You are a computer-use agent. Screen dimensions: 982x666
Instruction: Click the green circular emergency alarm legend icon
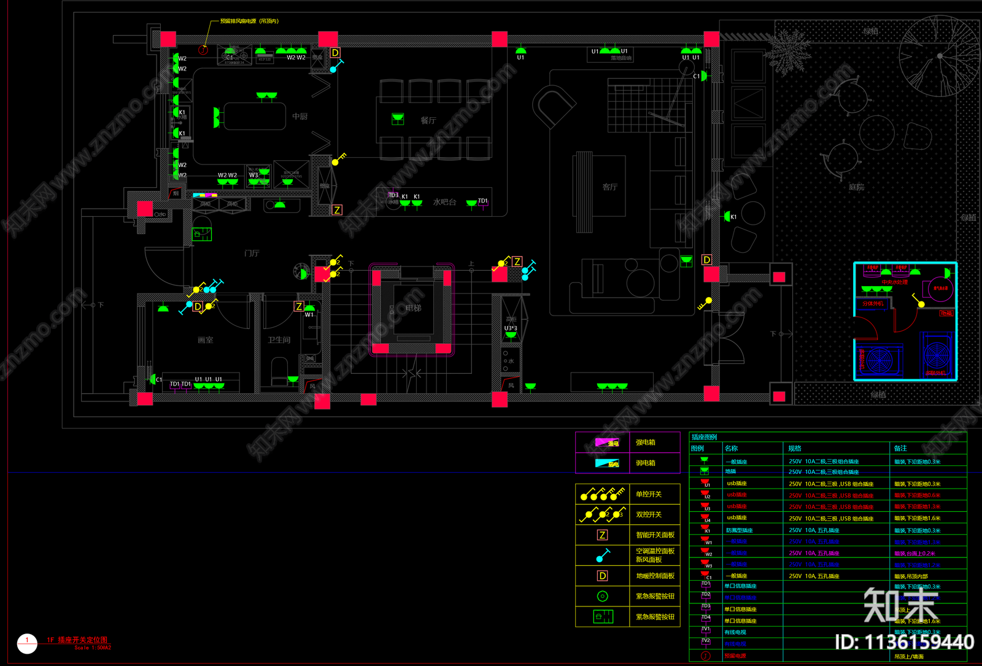(602, 596)
